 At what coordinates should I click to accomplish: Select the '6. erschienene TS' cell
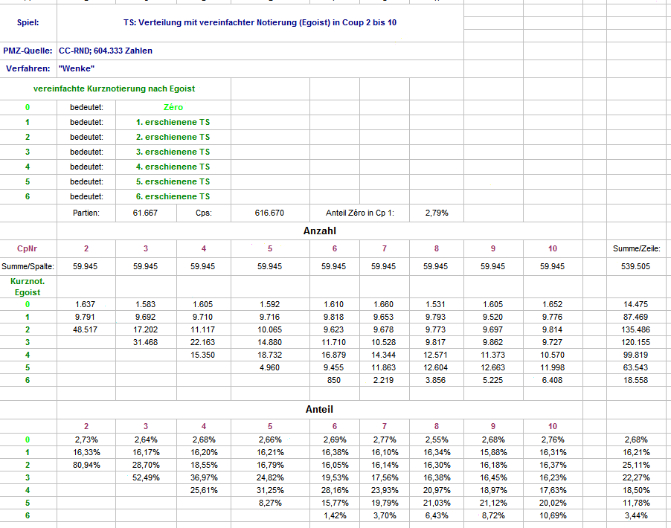(x=173, y=196)
